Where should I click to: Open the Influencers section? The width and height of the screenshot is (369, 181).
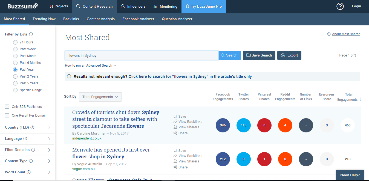tap(133, 6)
